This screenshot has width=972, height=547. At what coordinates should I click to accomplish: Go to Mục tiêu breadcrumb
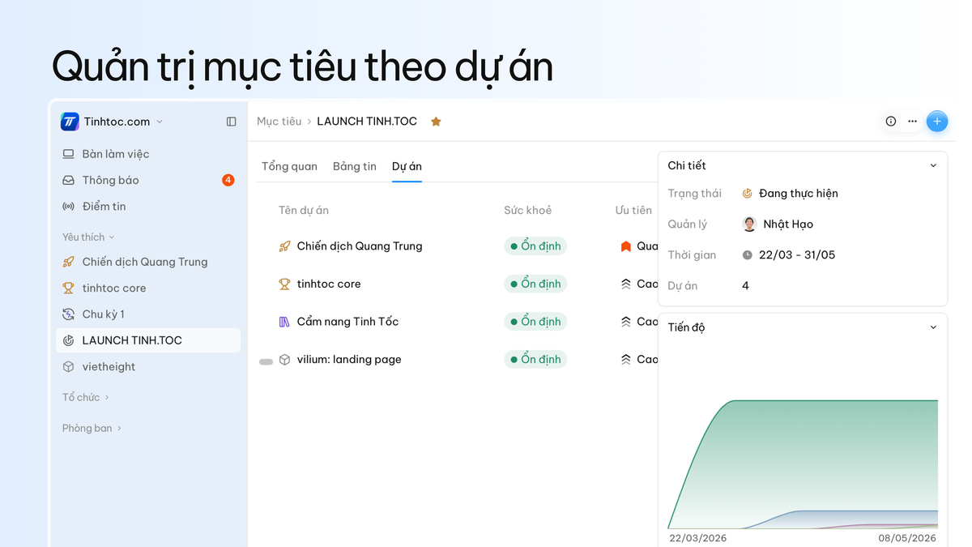point(279,122)
